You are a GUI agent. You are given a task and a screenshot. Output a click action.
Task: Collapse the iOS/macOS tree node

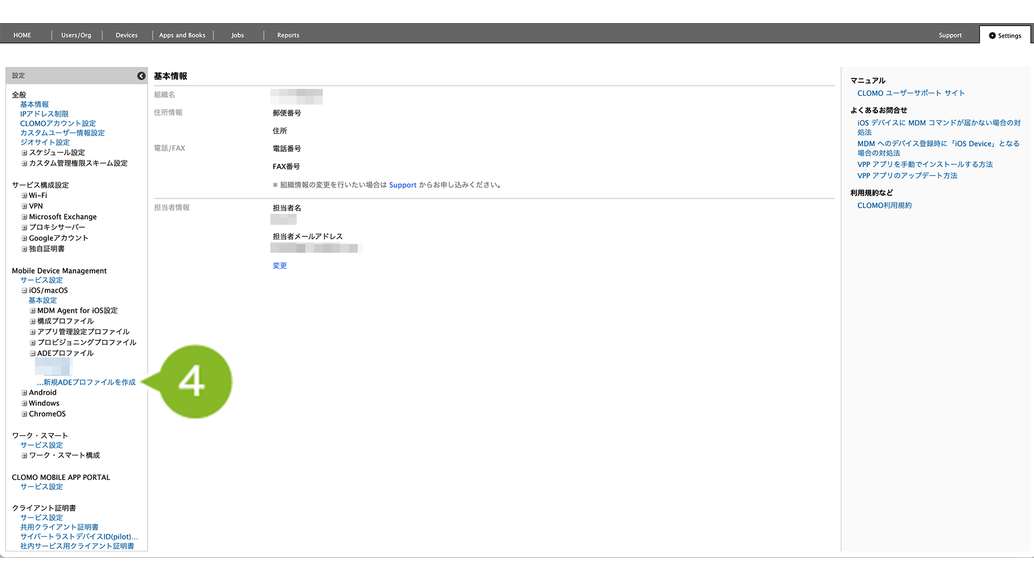click(x=24, y=290)
